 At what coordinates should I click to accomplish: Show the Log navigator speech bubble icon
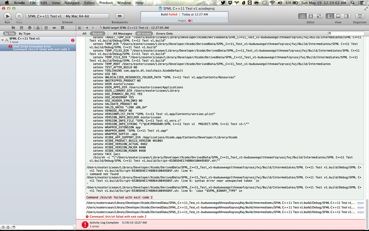point(63,28)
